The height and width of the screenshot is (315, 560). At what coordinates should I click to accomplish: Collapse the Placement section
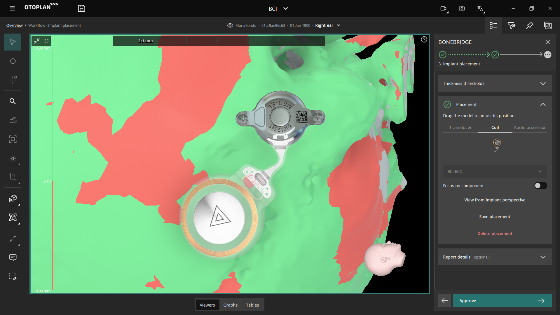(542, 105)
